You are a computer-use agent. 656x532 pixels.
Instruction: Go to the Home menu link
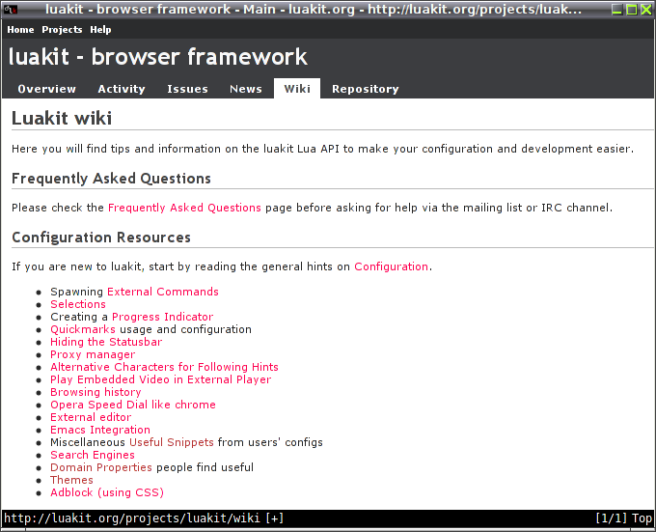(20, 30)
